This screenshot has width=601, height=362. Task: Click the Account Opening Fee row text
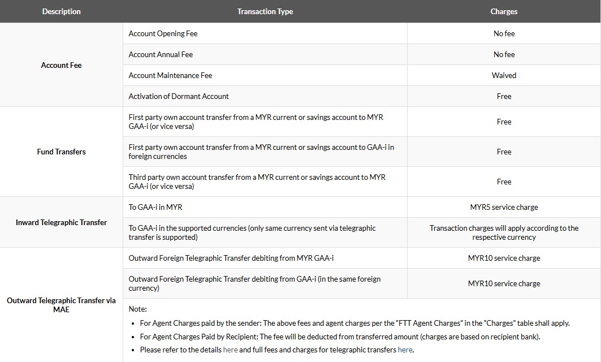163,33
